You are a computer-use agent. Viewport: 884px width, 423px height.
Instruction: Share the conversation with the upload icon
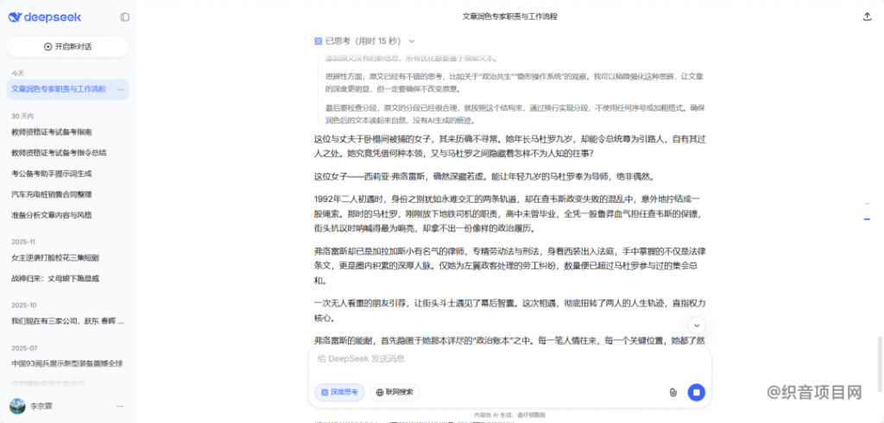867,17
